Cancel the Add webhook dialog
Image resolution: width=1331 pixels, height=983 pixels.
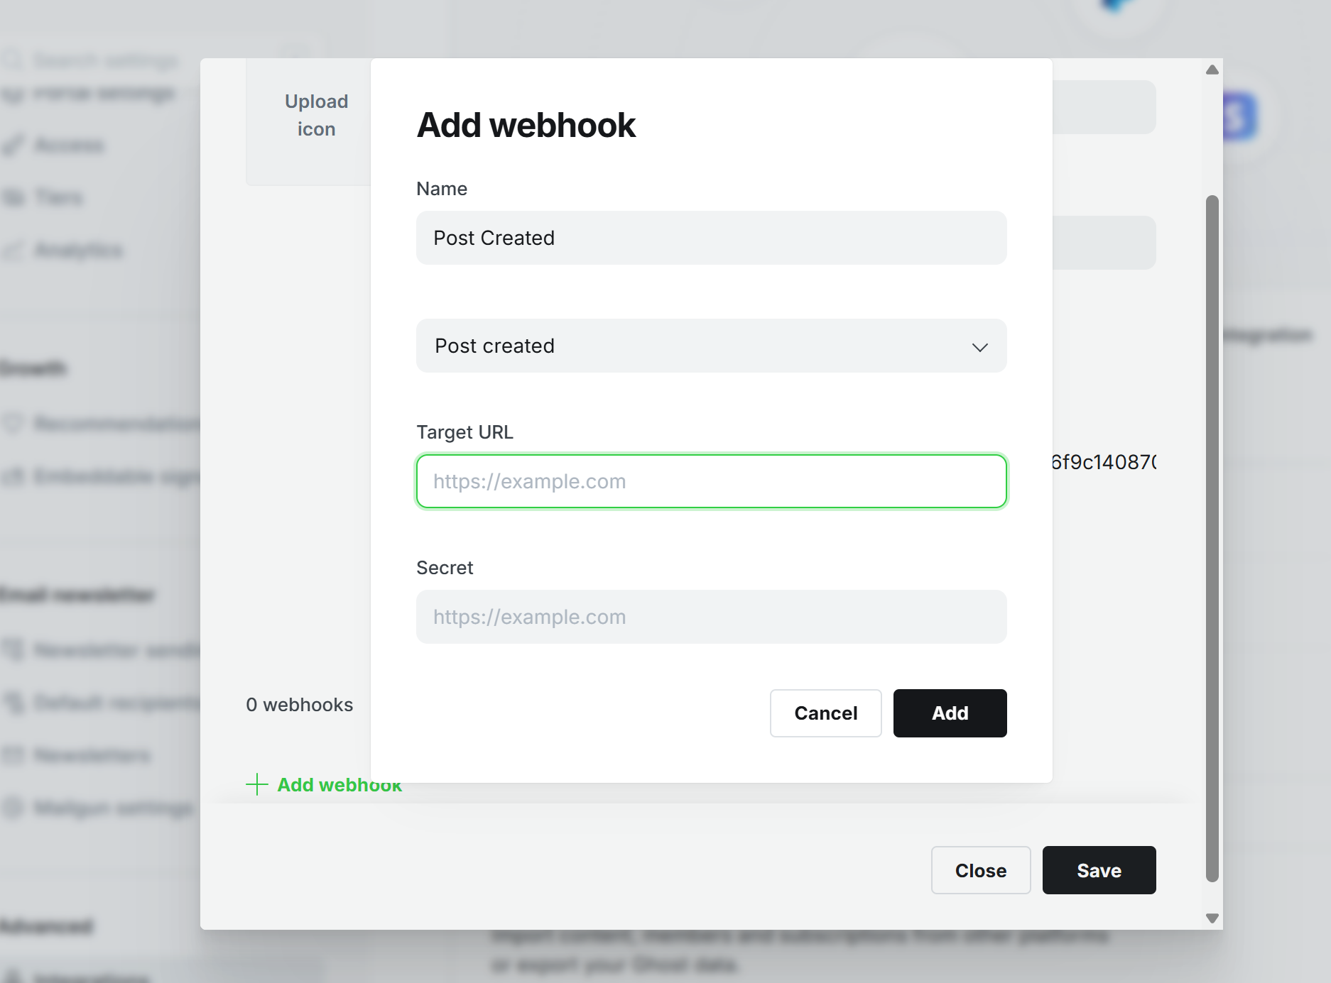click(x=825, y=713)
